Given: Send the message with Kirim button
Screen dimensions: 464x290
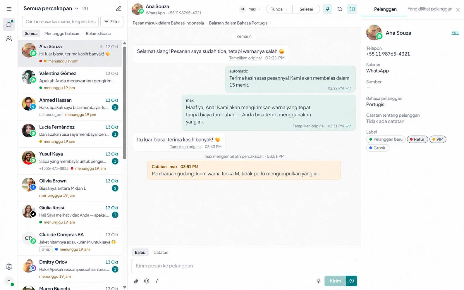Looking at the screenshot, I should (x=335, y=281).
